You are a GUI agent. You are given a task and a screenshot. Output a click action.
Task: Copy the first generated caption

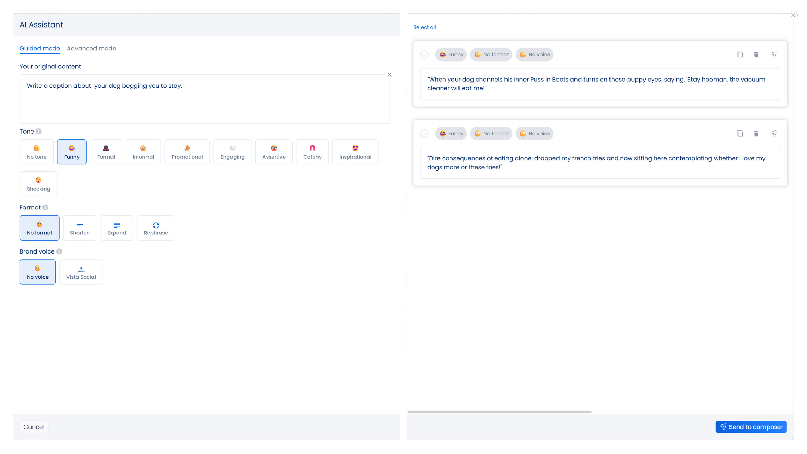[x=740, y=55]
